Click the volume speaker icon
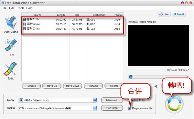The width and height of the screenshot is (194, 119). coord(156,86)
